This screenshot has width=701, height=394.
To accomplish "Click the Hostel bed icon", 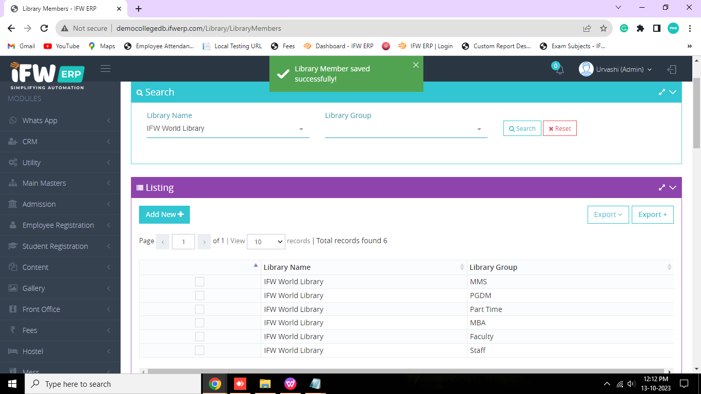I will (x=13, y=351).
